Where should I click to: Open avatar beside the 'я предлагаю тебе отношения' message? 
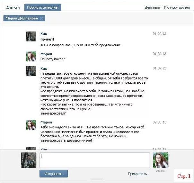(x=31, y=71)
